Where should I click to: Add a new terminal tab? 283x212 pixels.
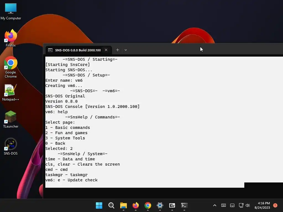(117, 50)
